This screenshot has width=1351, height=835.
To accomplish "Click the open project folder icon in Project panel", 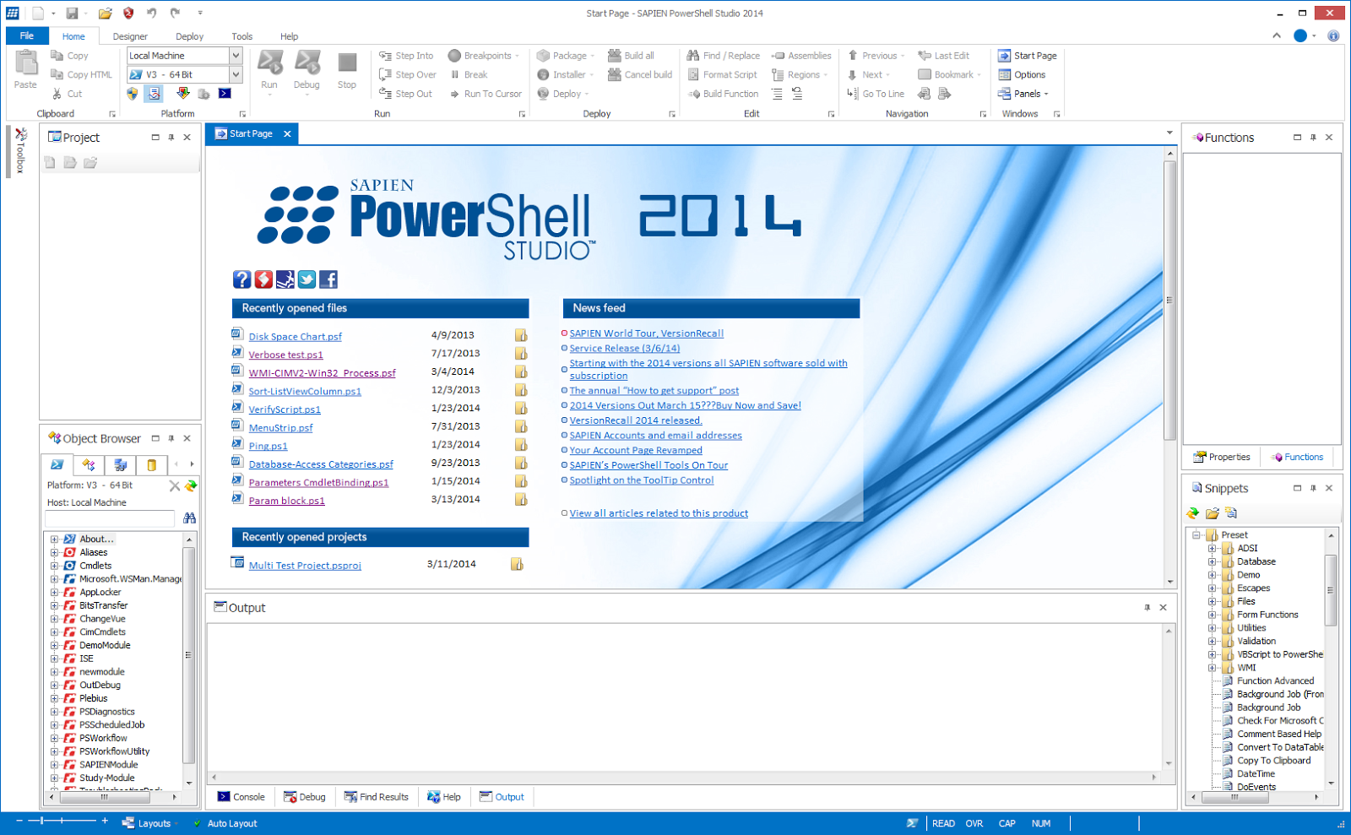I will coord(90,162).
